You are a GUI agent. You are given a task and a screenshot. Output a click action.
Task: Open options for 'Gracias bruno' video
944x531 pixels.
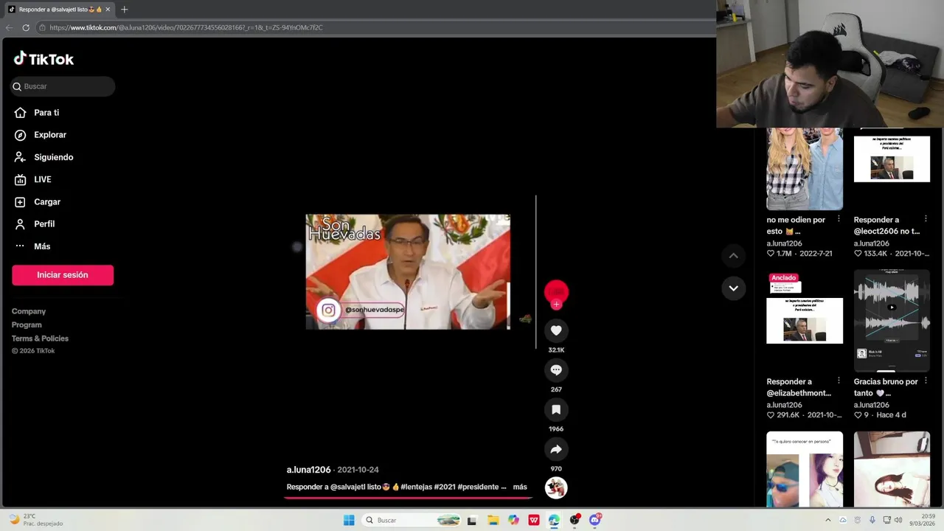tap(926, 381)
